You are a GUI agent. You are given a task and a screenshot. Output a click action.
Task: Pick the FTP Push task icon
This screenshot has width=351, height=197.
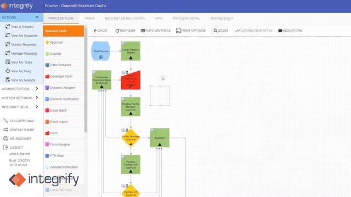coord(47,155)
